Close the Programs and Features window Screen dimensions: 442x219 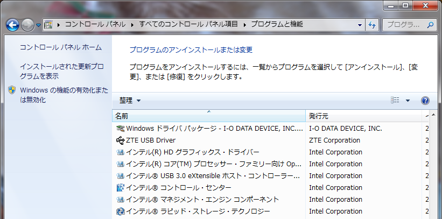click(425, 5)
